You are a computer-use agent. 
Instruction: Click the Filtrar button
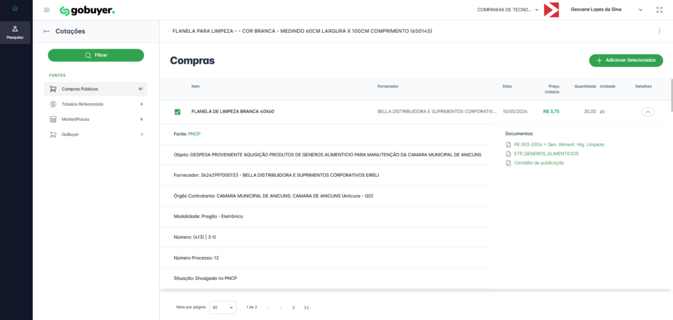[x=96, y=55]
